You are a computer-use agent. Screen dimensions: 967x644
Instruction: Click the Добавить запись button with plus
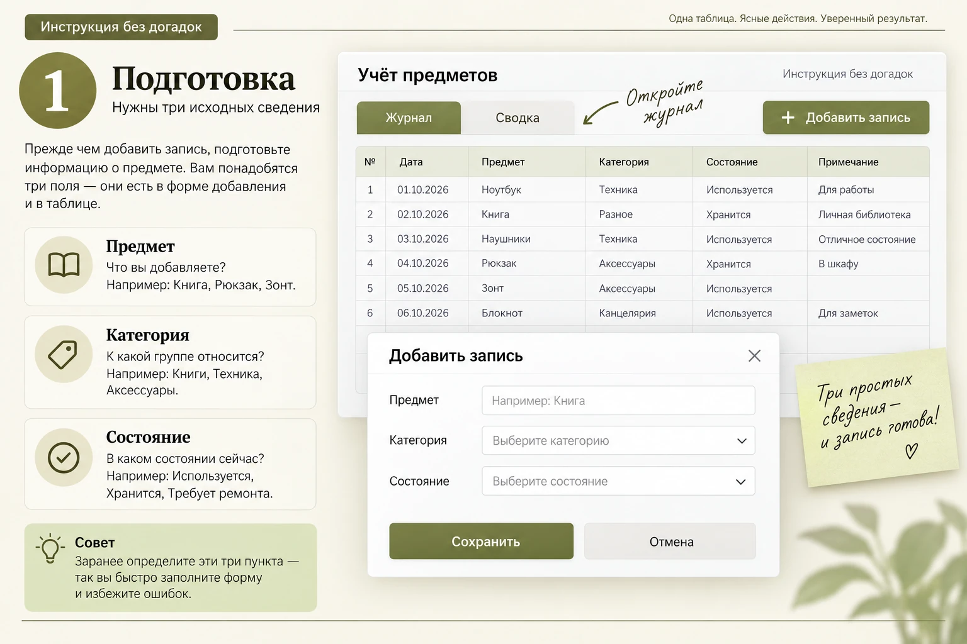[x=845, y=118]
